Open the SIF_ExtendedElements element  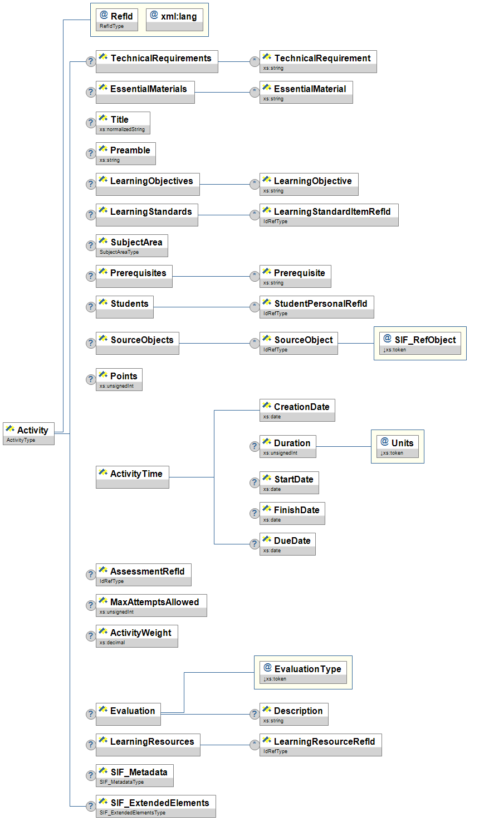(x=156, y=806)
